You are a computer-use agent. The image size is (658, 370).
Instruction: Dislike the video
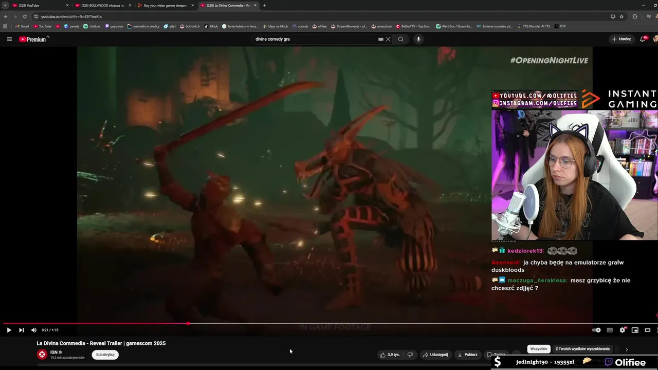pyautogui.click(x=410, y=355)
